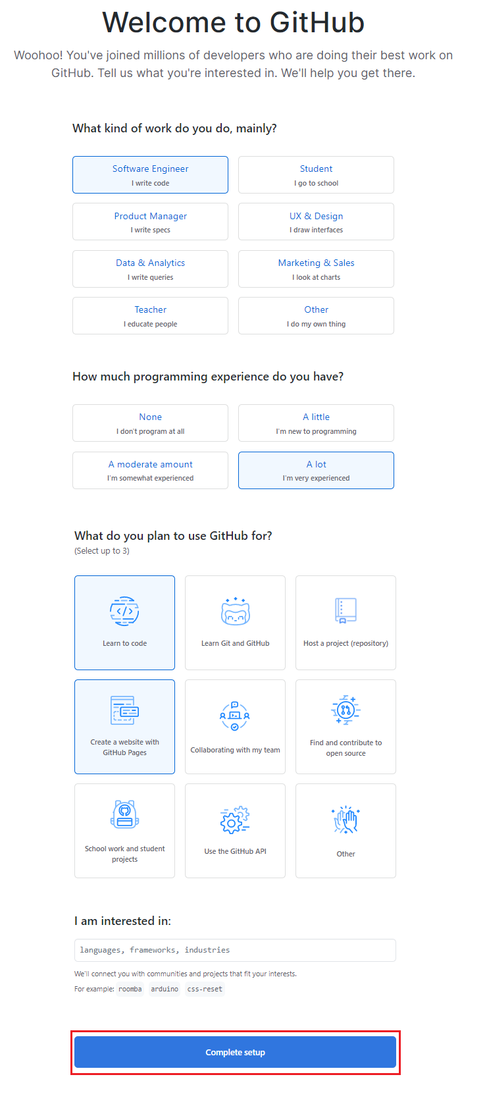The width and height of the screenshot is (487, 1106).
Task: Select Software Engineer as work type
Action: point(150,174)
